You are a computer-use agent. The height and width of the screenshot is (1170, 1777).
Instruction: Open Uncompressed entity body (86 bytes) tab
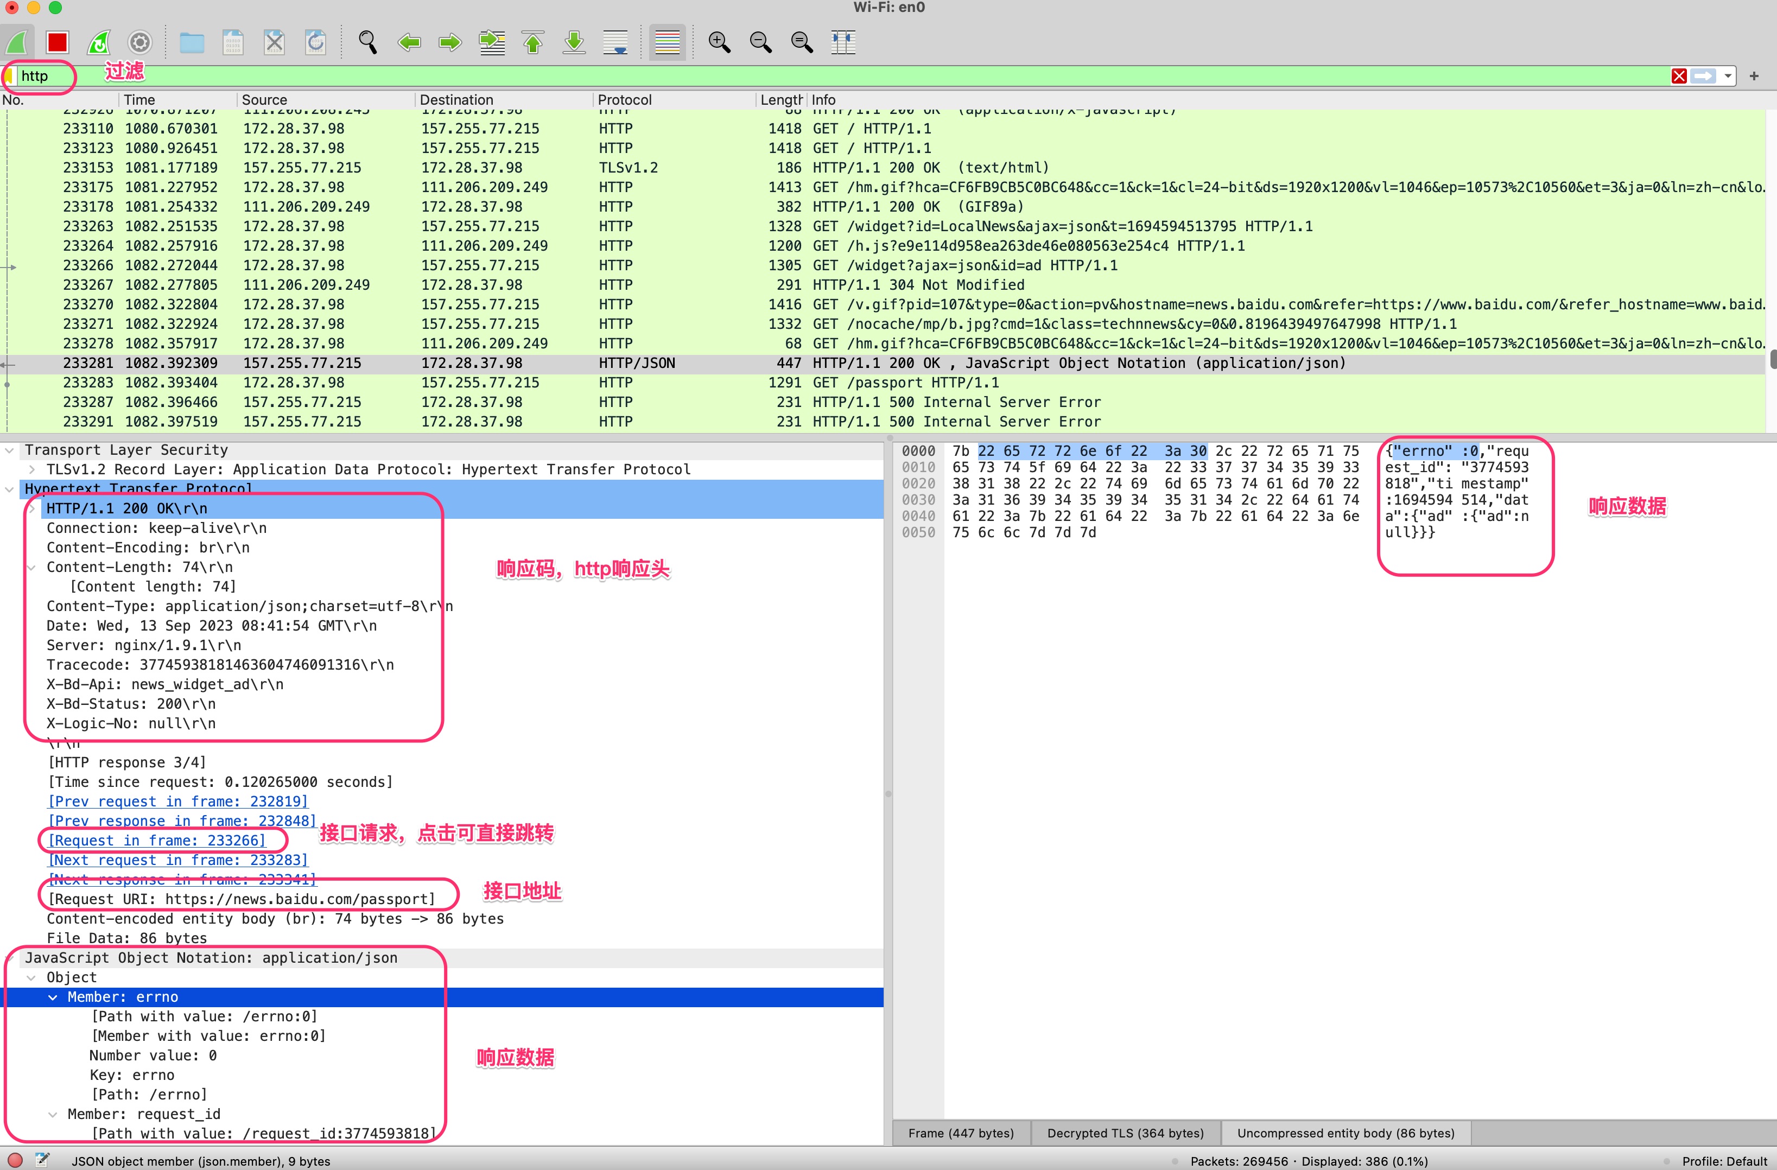[x=1346, y=1133]
